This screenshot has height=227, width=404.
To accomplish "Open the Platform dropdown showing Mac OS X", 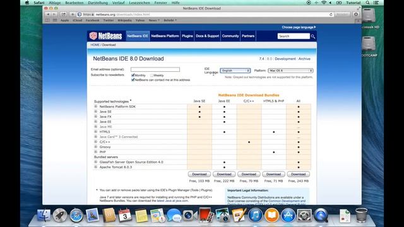I will click(x=290, y=70).
